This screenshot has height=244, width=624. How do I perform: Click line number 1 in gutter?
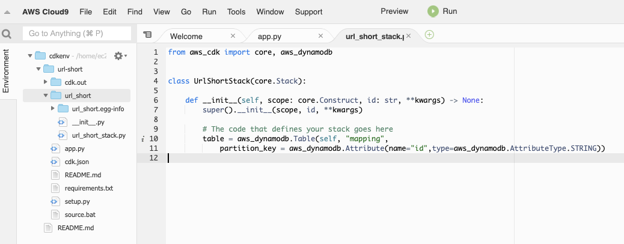[155, 52]
